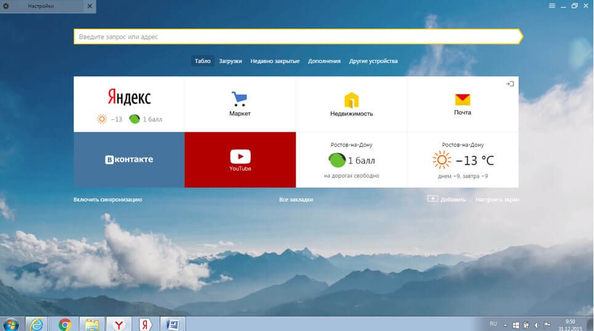Click the Включить синхронизацию link

[108, 199]
